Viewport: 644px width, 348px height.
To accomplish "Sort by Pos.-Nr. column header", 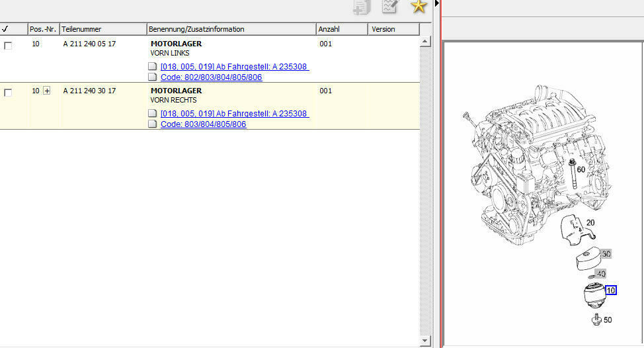I will click(x=44, y=29).
